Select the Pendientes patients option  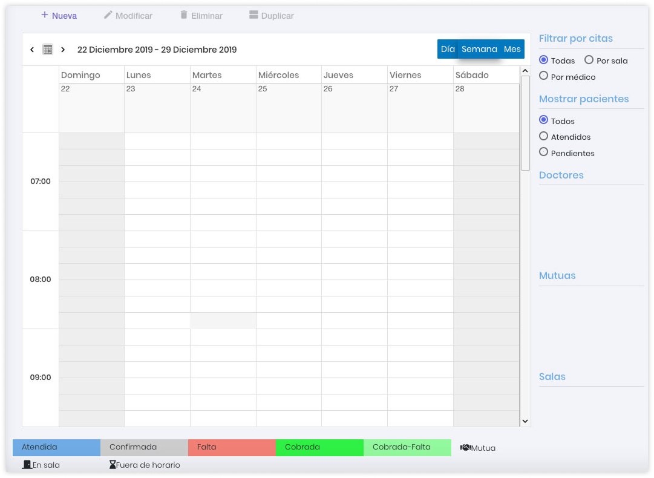(543, 152)
